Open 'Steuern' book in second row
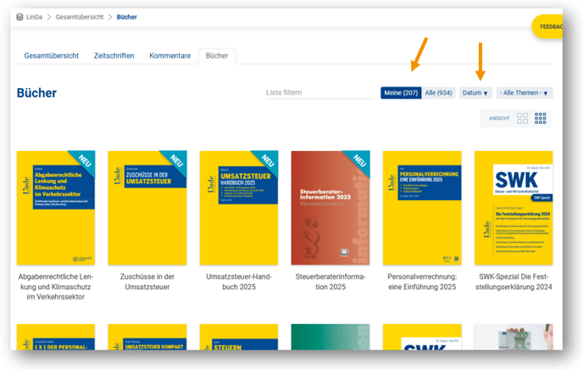Screen dimensions: 583x369 click(x=239, y=337)
